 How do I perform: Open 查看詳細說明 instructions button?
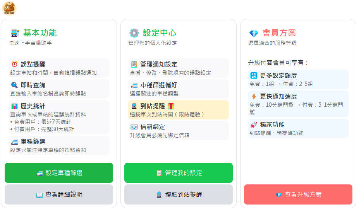coord(59,194)
